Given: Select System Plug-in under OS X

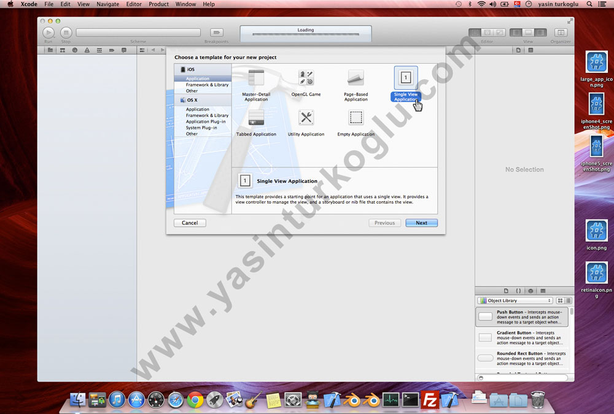Looking at the screenshot, I should click(x=203, y=128).
